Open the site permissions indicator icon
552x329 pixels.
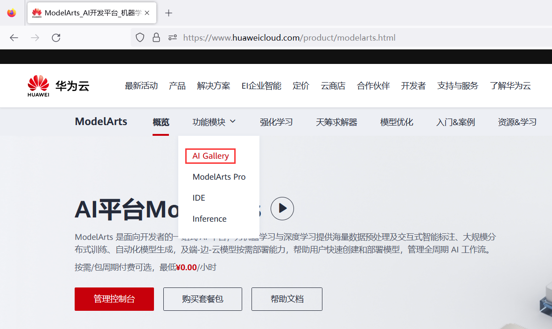172,37
